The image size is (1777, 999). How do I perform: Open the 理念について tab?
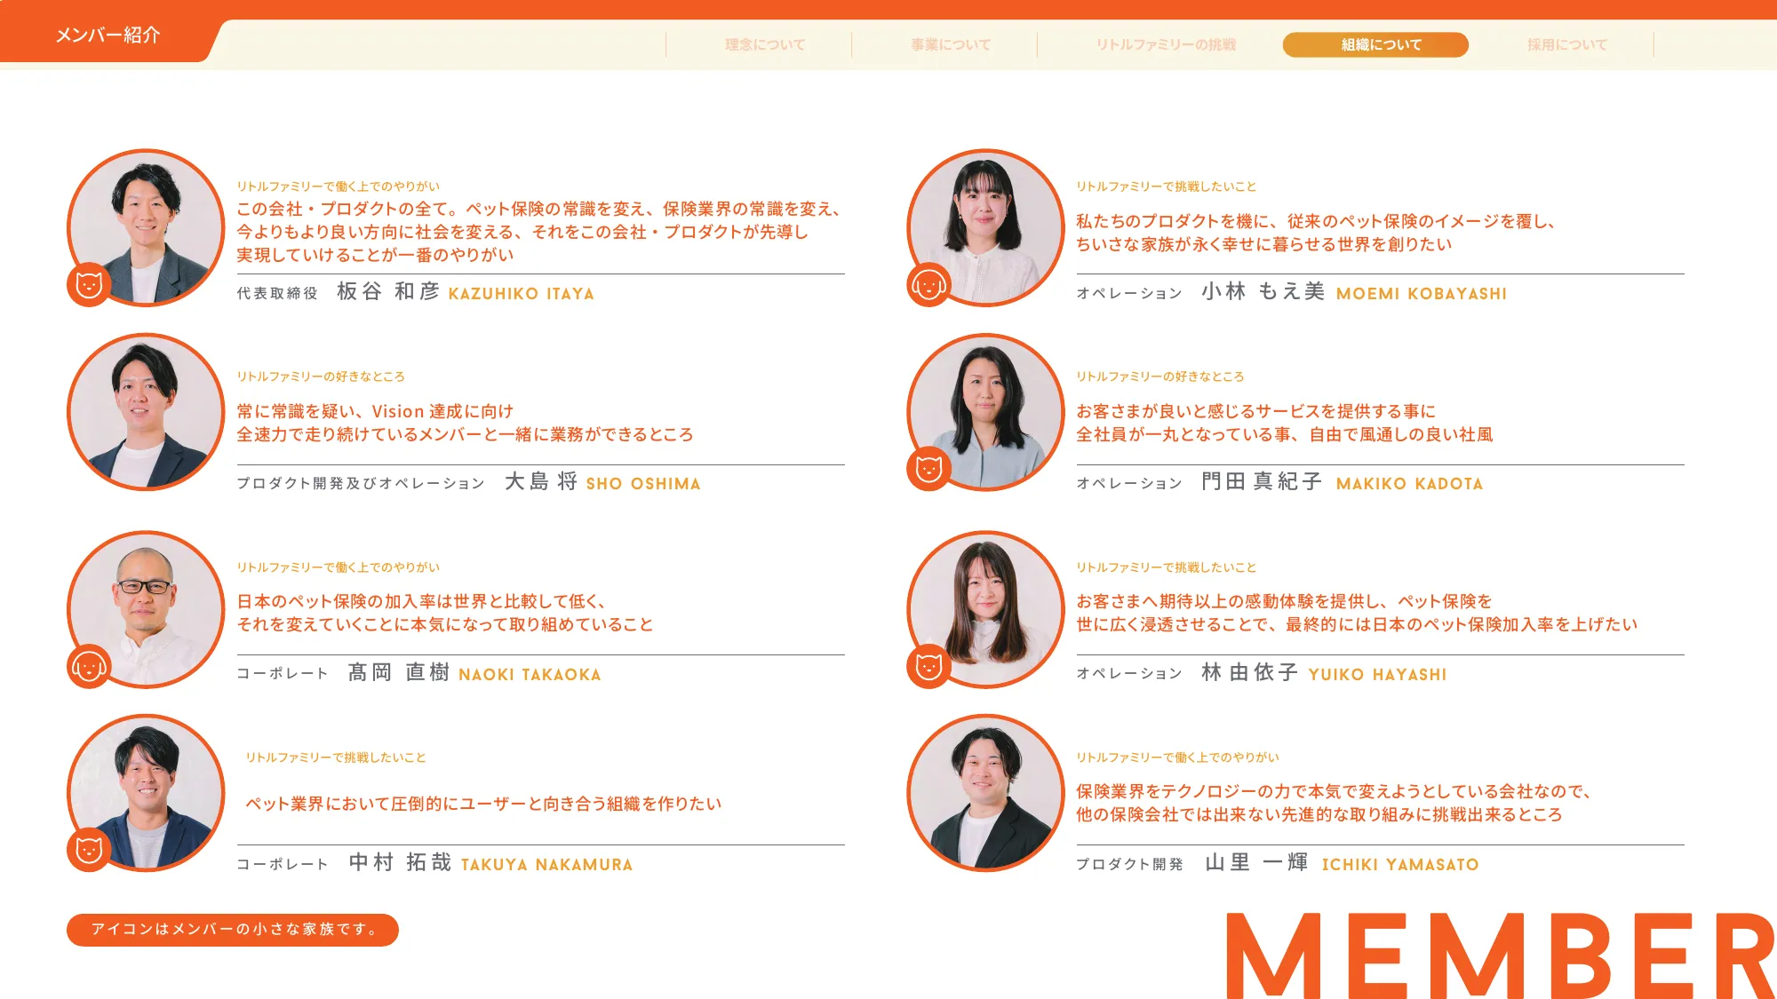764,44
